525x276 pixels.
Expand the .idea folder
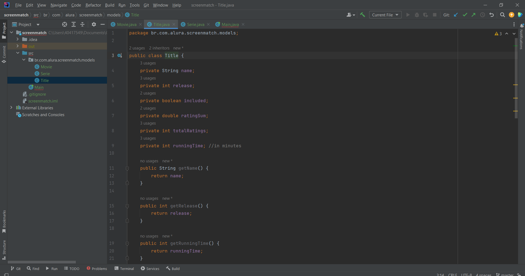click(x=18, y=39)
